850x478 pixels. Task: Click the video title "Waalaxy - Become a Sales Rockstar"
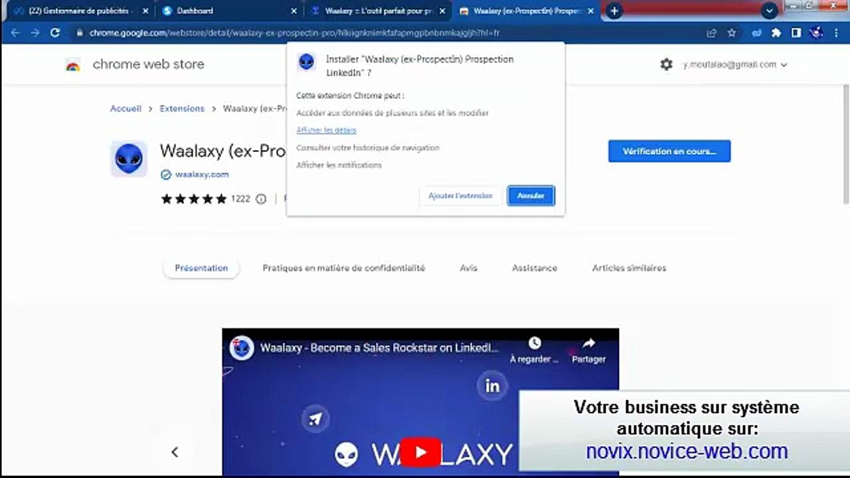tap(379, 348)
